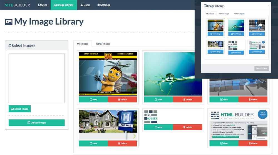
Task: Open the Bee Movie poster thumbnail
Action: coord(108,74)
